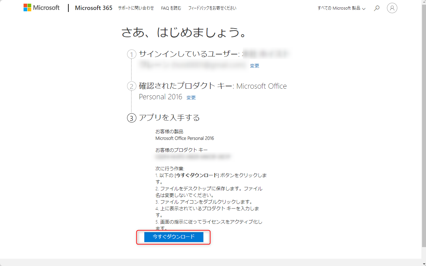Click 変更 next to signed-in user

[x=254, y=66]
